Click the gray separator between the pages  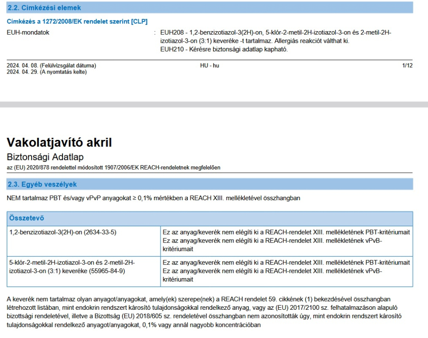(x=214, y=104)
